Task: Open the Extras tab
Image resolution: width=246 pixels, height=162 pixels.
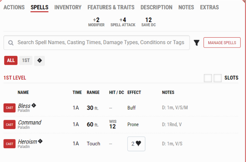Action: (x=209, y=8)
